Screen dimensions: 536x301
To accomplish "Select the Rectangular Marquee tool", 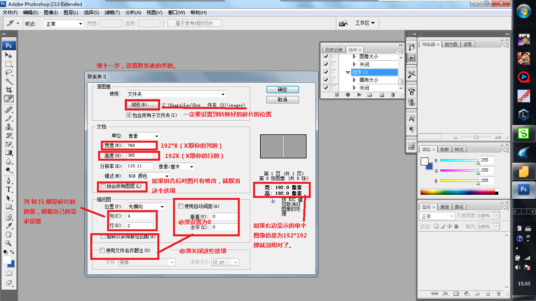I will 9,64.
